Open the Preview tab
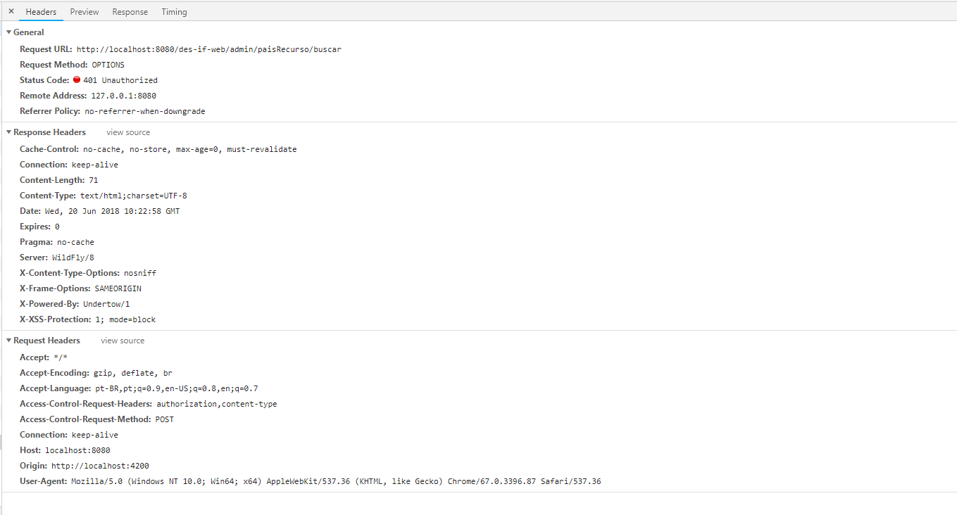Image resolution: width=957 pixels, height=515 pixels. [85, 12]
